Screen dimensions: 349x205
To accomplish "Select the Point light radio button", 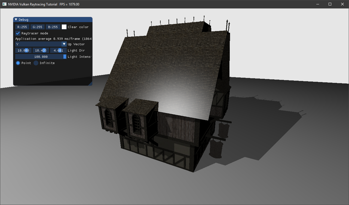I will click(x=18, y=63).
